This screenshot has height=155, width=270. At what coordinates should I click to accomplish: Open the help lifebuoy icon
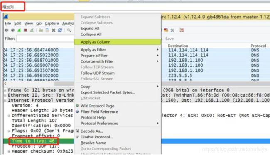(182, 30)
